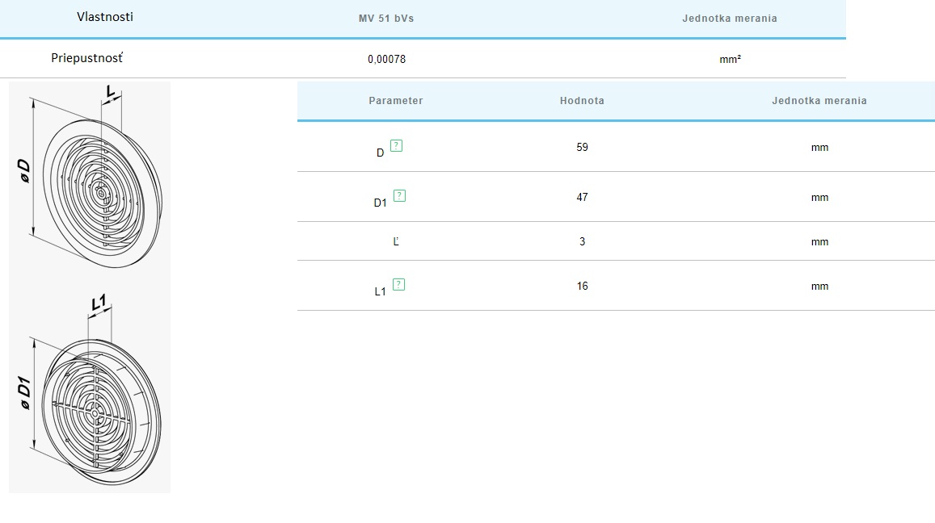Open the help tooltip icon next to D1
Screen dimensions: 935x523
click(399, 196)
